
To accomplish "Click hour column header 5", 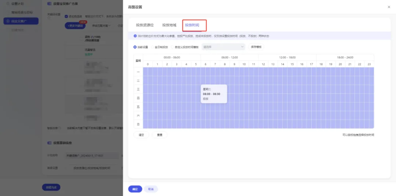I will click(196, 64).
